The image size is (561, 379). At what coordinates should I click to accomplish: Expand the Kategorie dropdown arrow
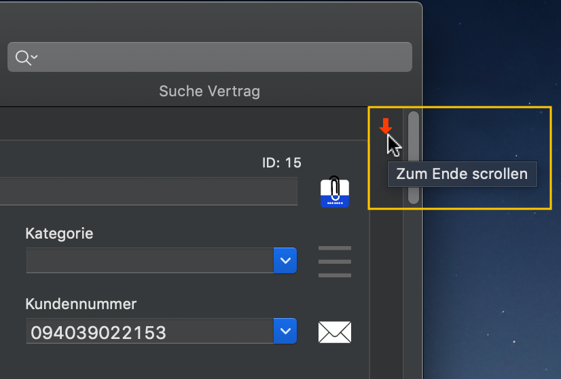click(285, 260)
